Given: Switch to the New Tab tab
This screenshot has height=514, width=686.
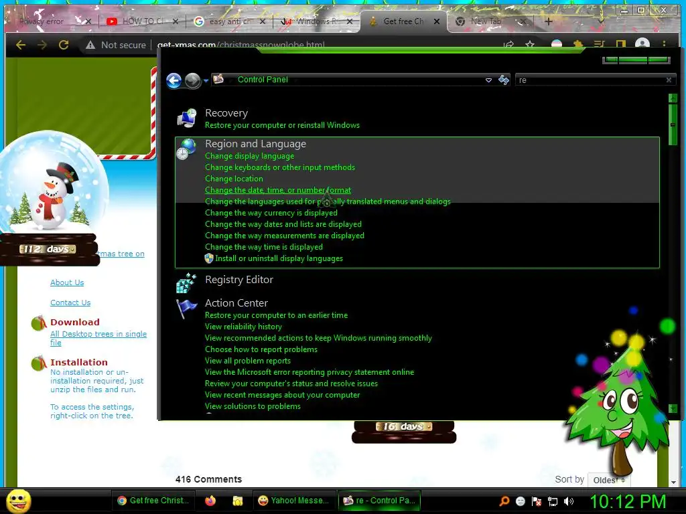Looking at the screenshot, I should [x=487, y=21].
